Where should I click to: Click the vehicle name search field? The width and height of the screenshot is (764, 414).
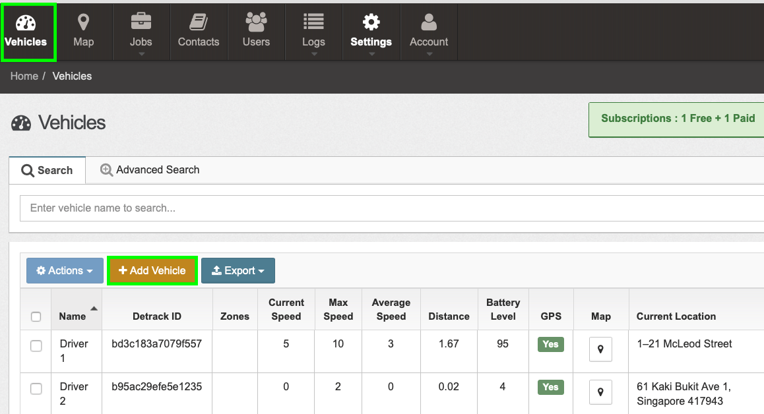[389, 208]
